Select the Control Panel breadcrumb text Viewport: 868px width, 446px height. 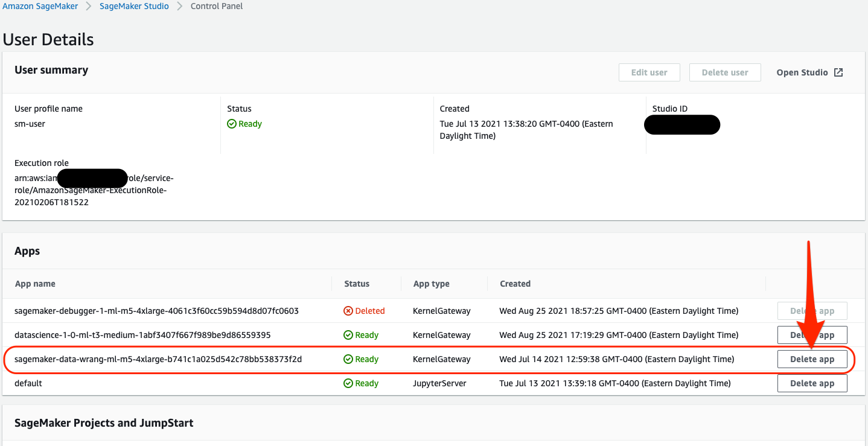click(217, 6)
